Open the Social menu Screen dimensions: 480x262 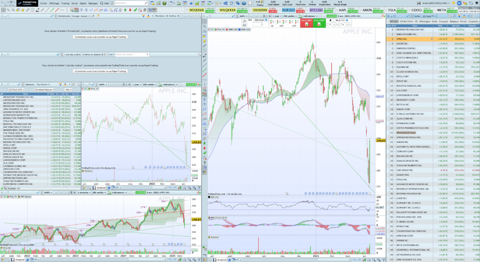coord(75,3)
